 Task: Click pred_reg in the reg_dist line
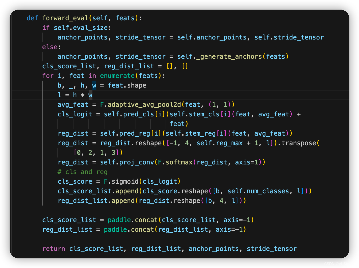coord(135,133)
